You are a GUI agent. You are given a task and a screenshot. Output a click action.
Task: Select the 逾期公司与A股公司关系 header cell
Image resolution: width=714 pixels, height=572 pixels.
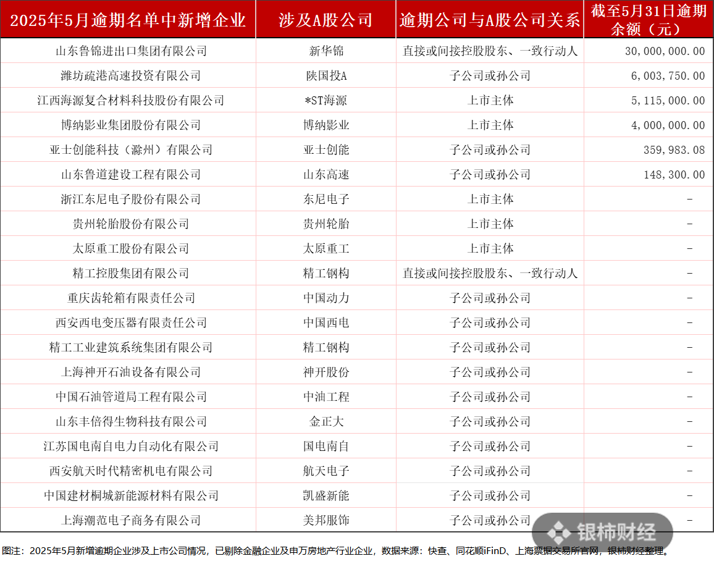[489, 20]
